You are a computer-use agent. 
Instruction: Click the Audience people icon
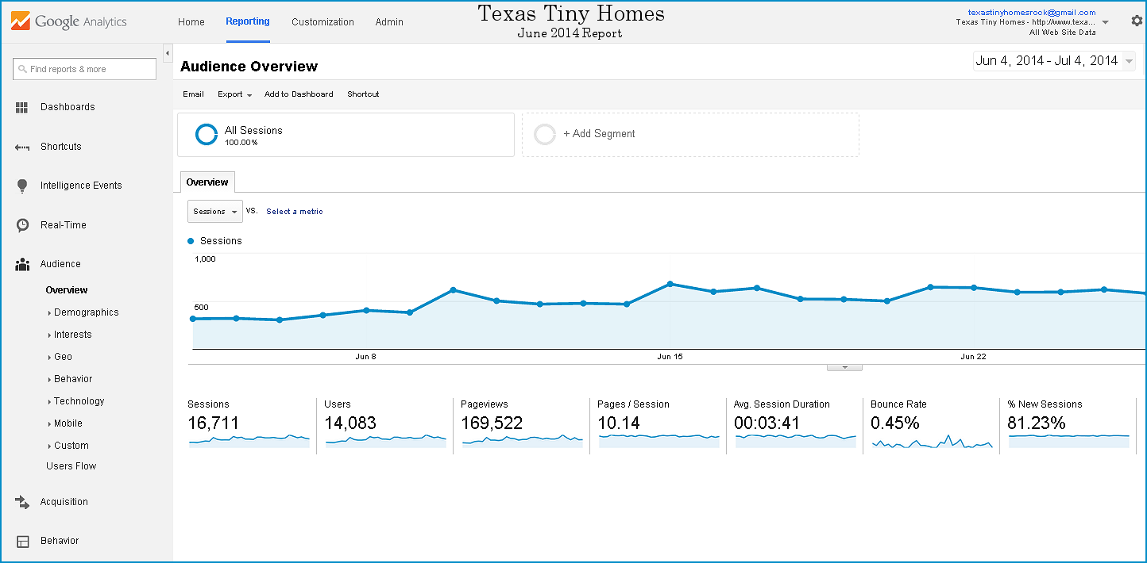pos(22,264)
